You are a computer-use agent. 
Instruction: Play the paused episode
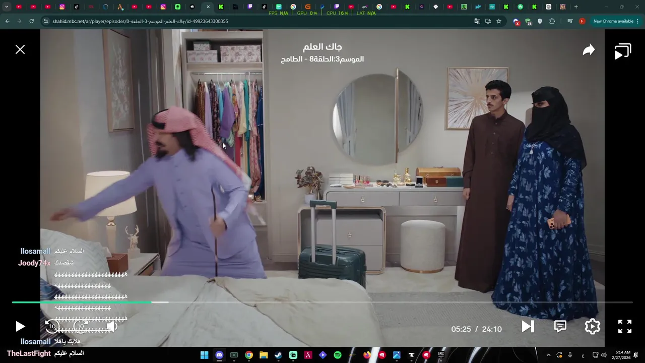[x=20, y=327]
